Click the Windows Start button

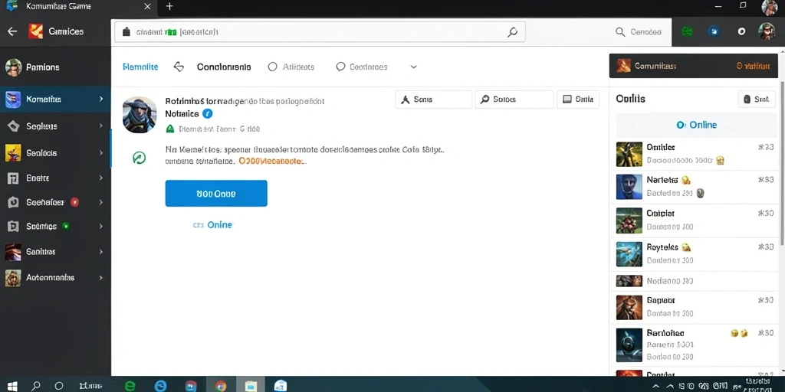coord(12,386)
